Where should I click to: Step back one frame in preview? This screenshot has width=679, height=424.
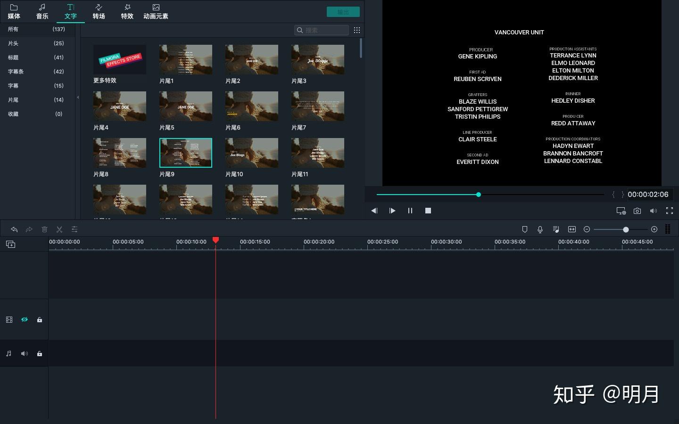point(374,211)
